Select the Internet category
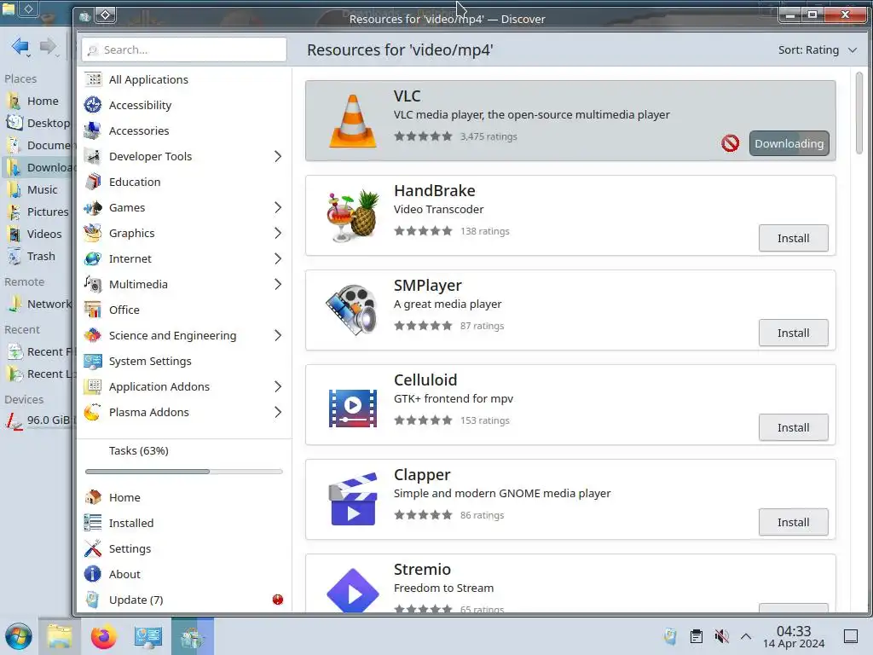 pyautogui.click(x=184, y=259)
